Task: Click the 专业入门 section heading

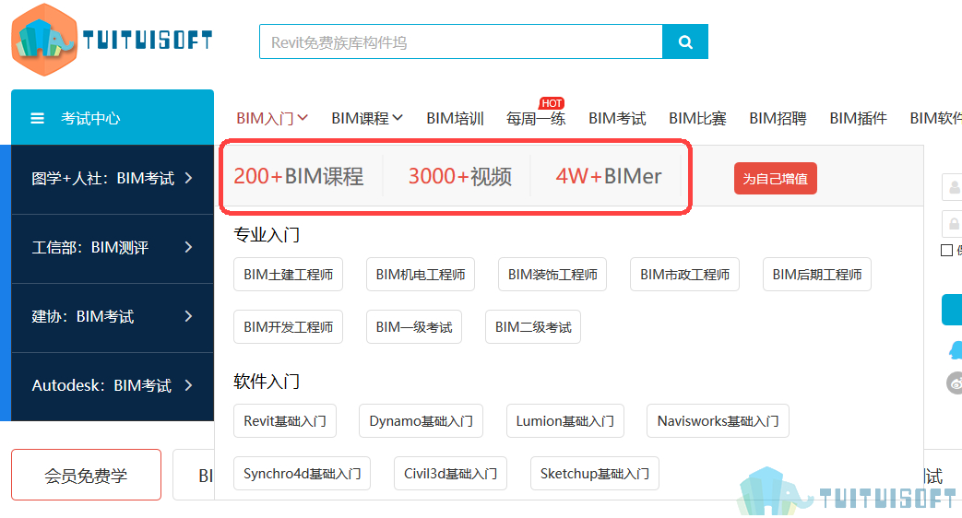Action: (267, 234)
